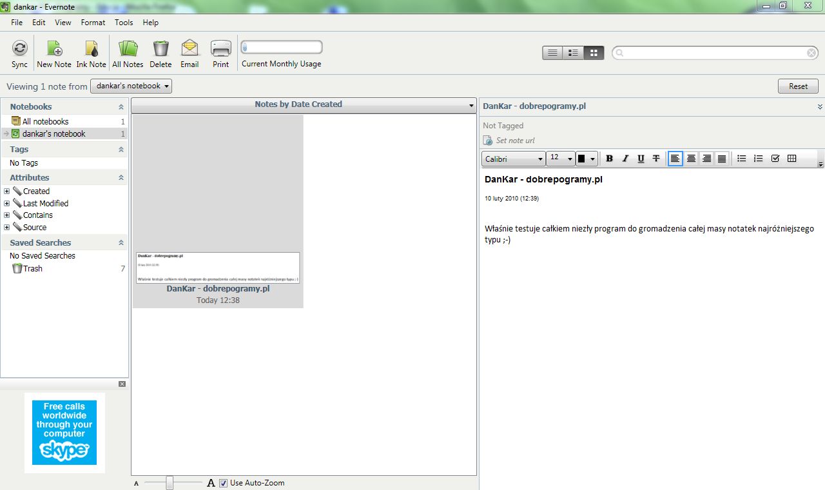Expand the Created attribute

point(6,191)
